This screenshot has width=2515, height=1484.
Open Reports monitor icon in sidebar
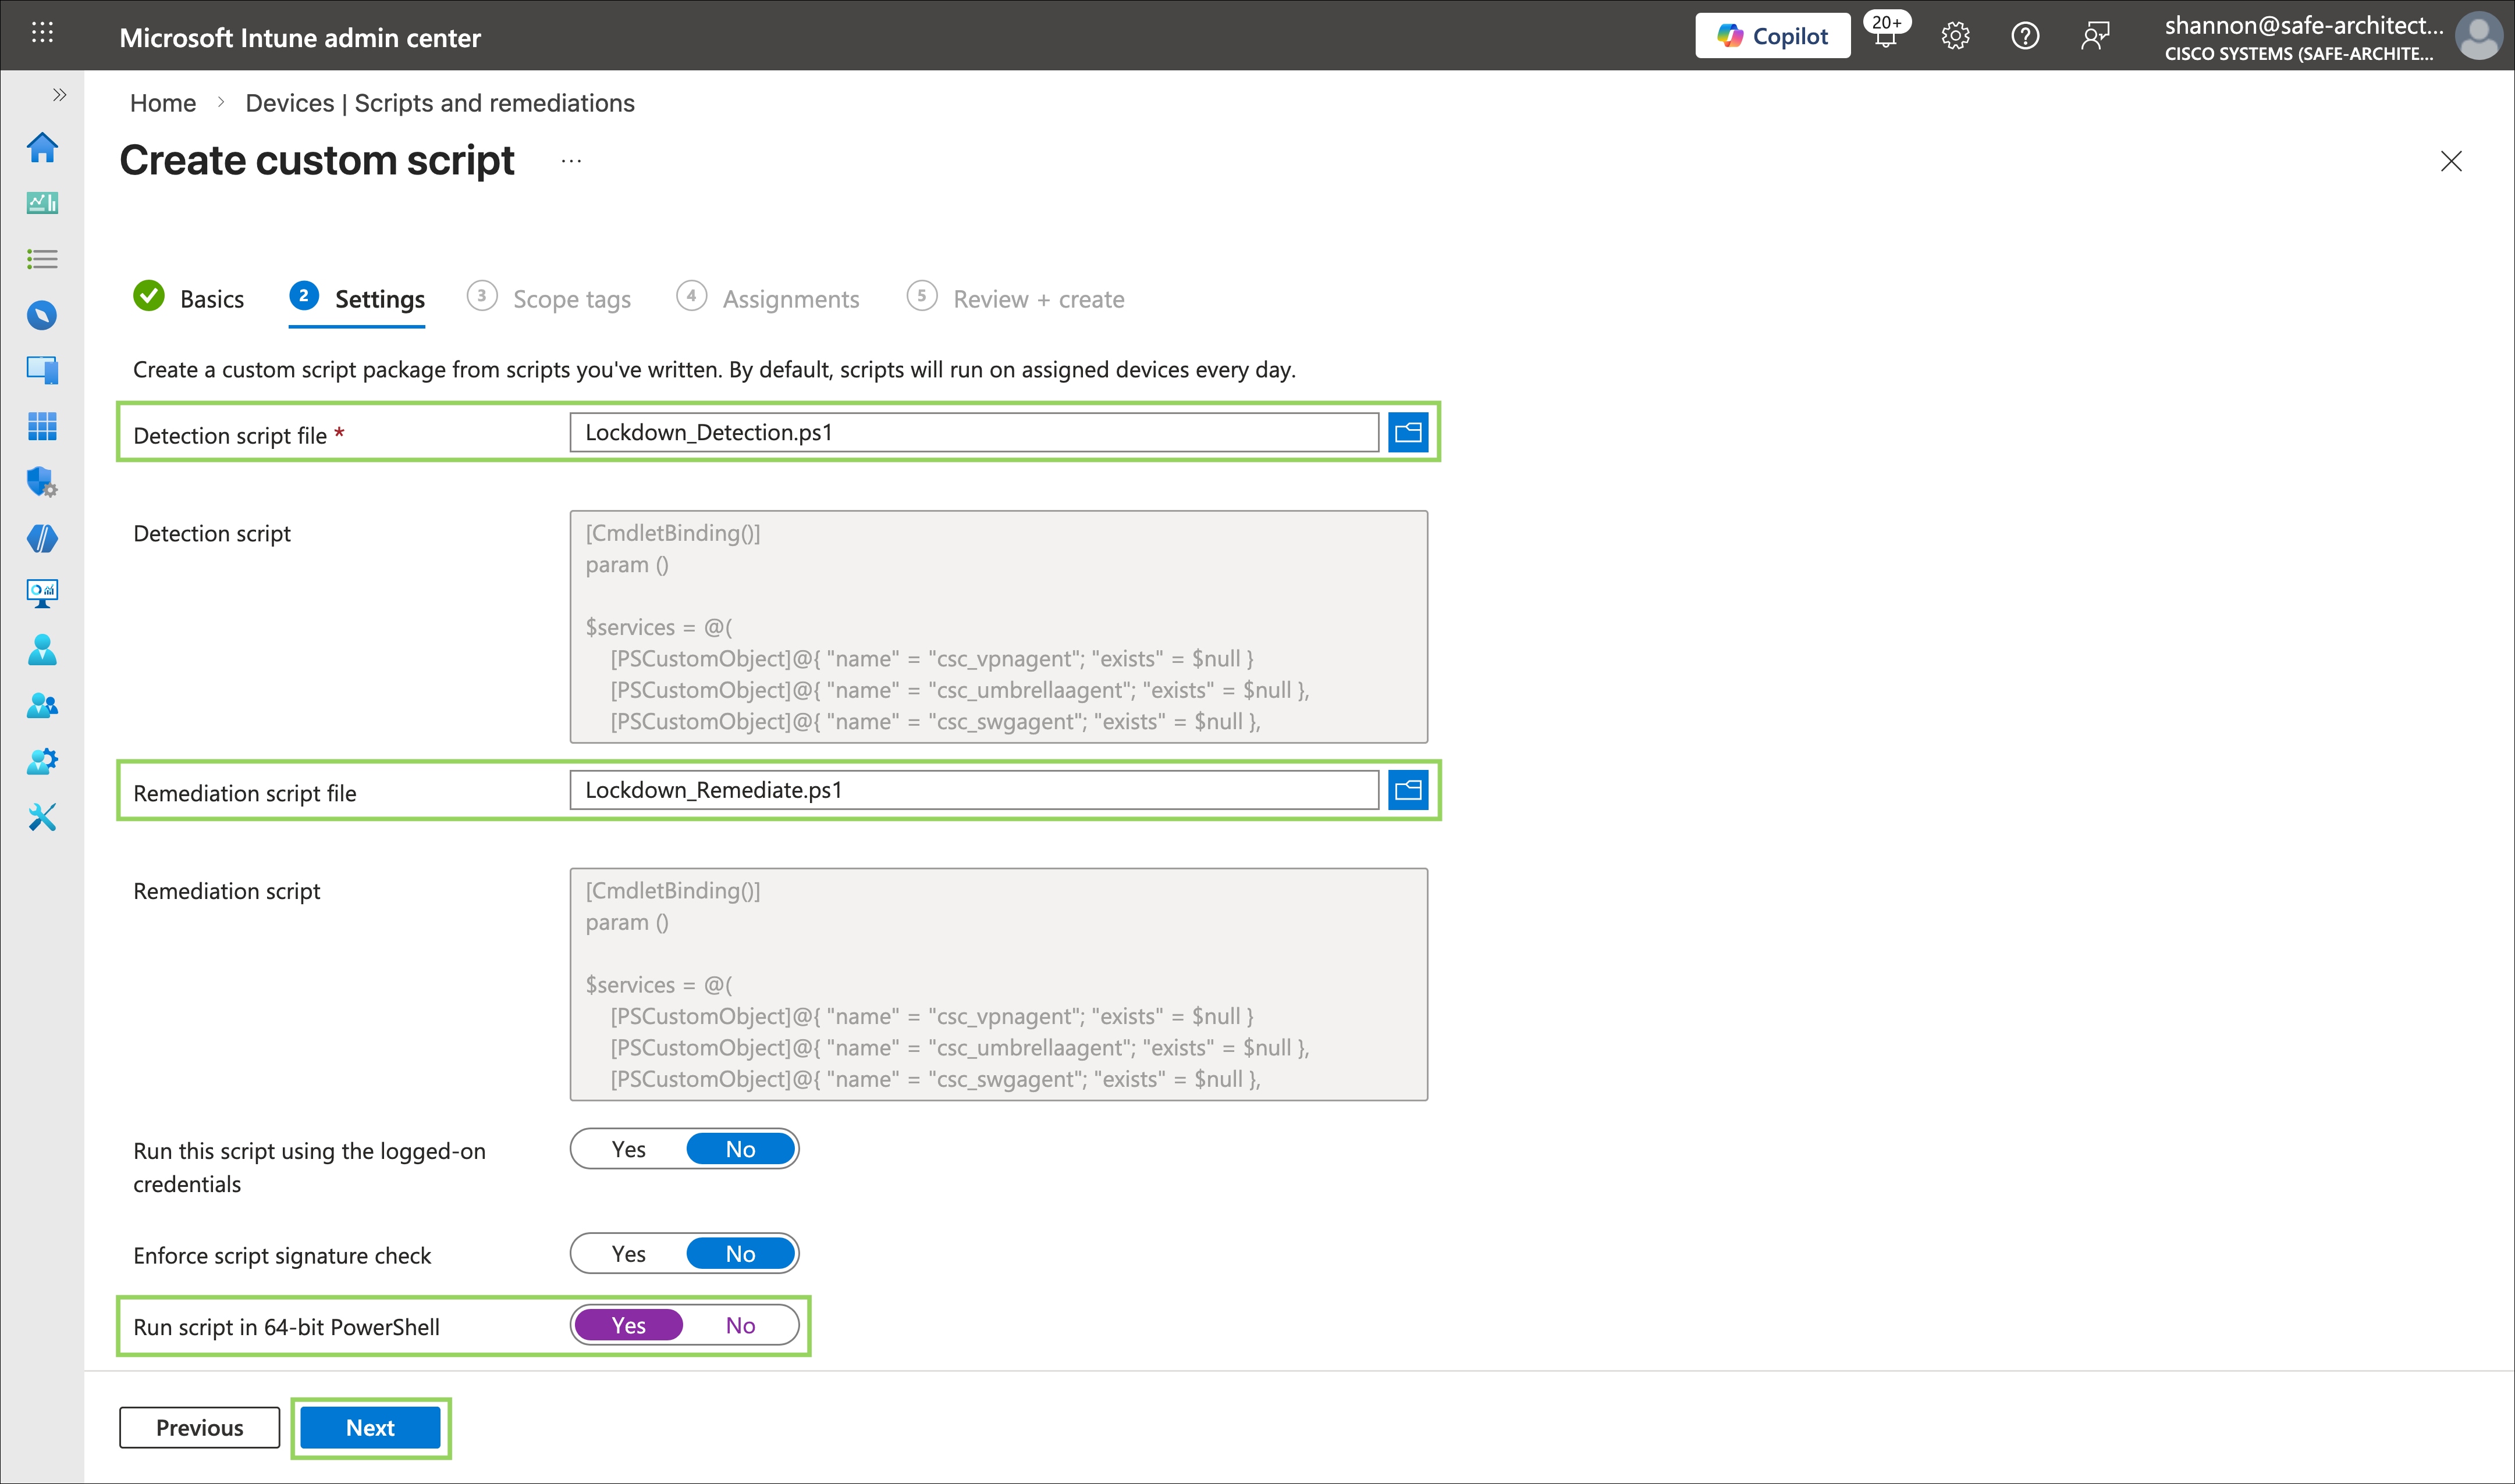[42, 594]
